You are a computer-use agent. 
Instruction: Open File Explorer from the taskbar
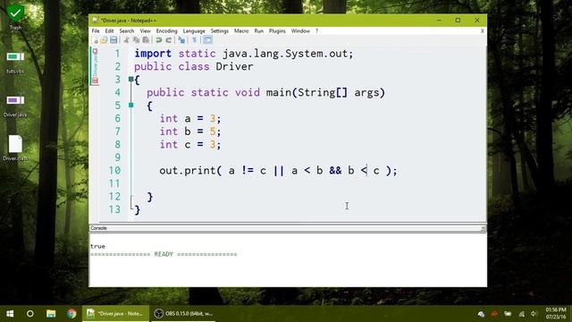click(x=51, y=314)
